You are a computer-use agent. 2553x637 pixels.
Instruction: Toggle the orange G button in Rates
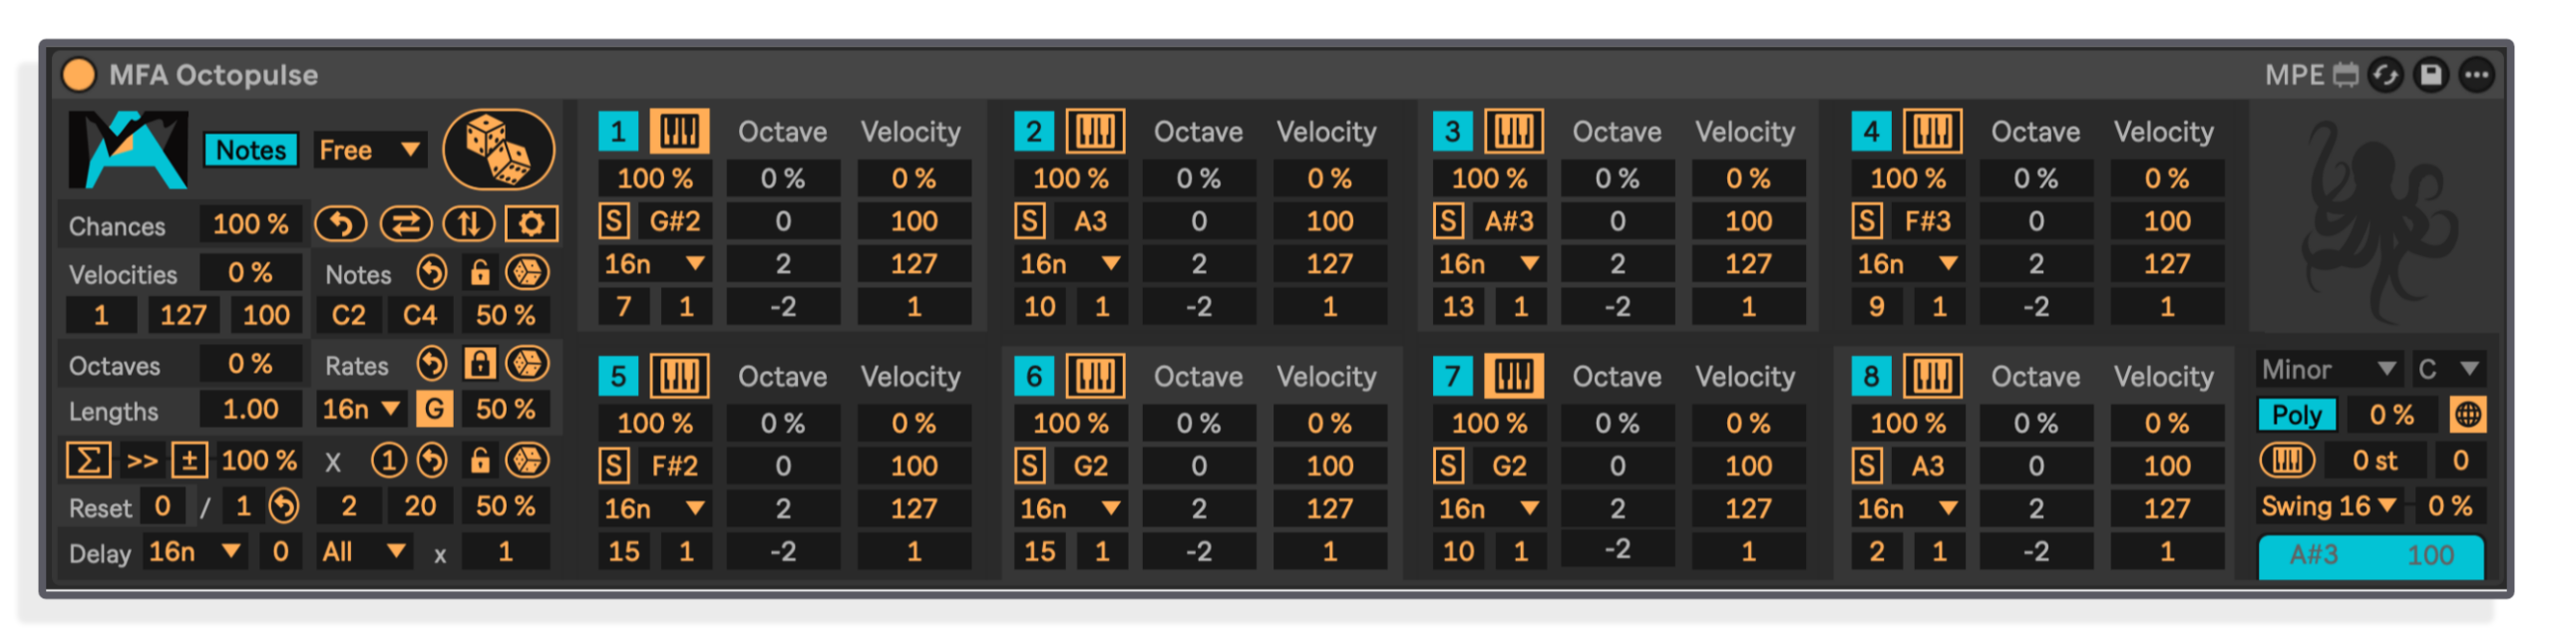(435, 409)
